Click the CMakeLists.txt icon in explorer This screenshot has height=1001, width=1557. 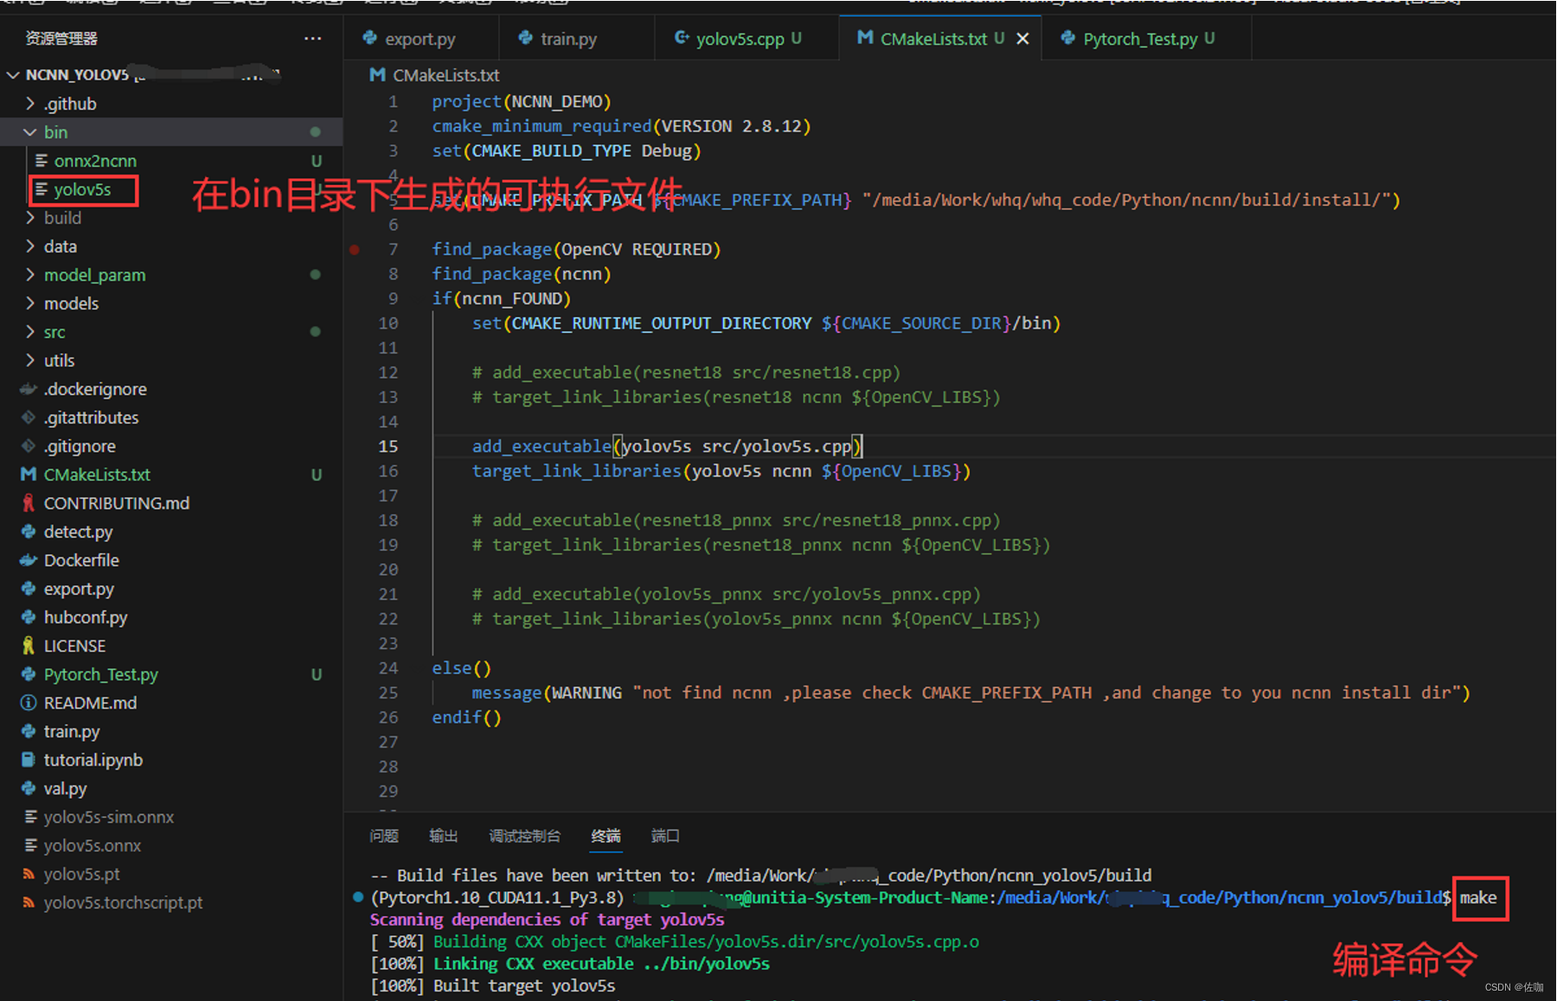click(29, 475)
